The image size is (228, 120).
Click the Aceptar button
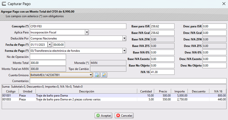[104, 116]
